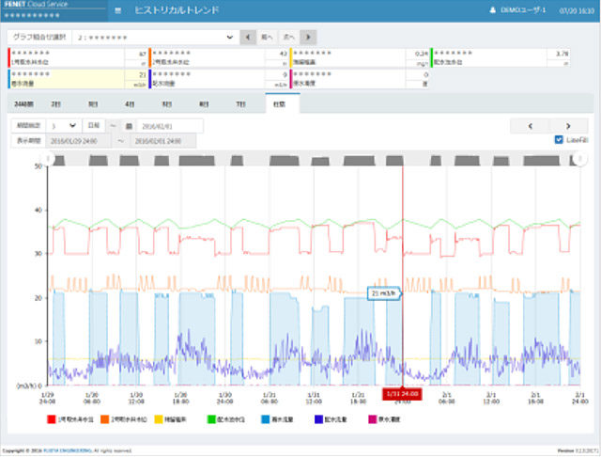Toggle the dark-blue 配水流量 legend swatch
This screenshot has width=601, height=457.
tap(318, 419)
